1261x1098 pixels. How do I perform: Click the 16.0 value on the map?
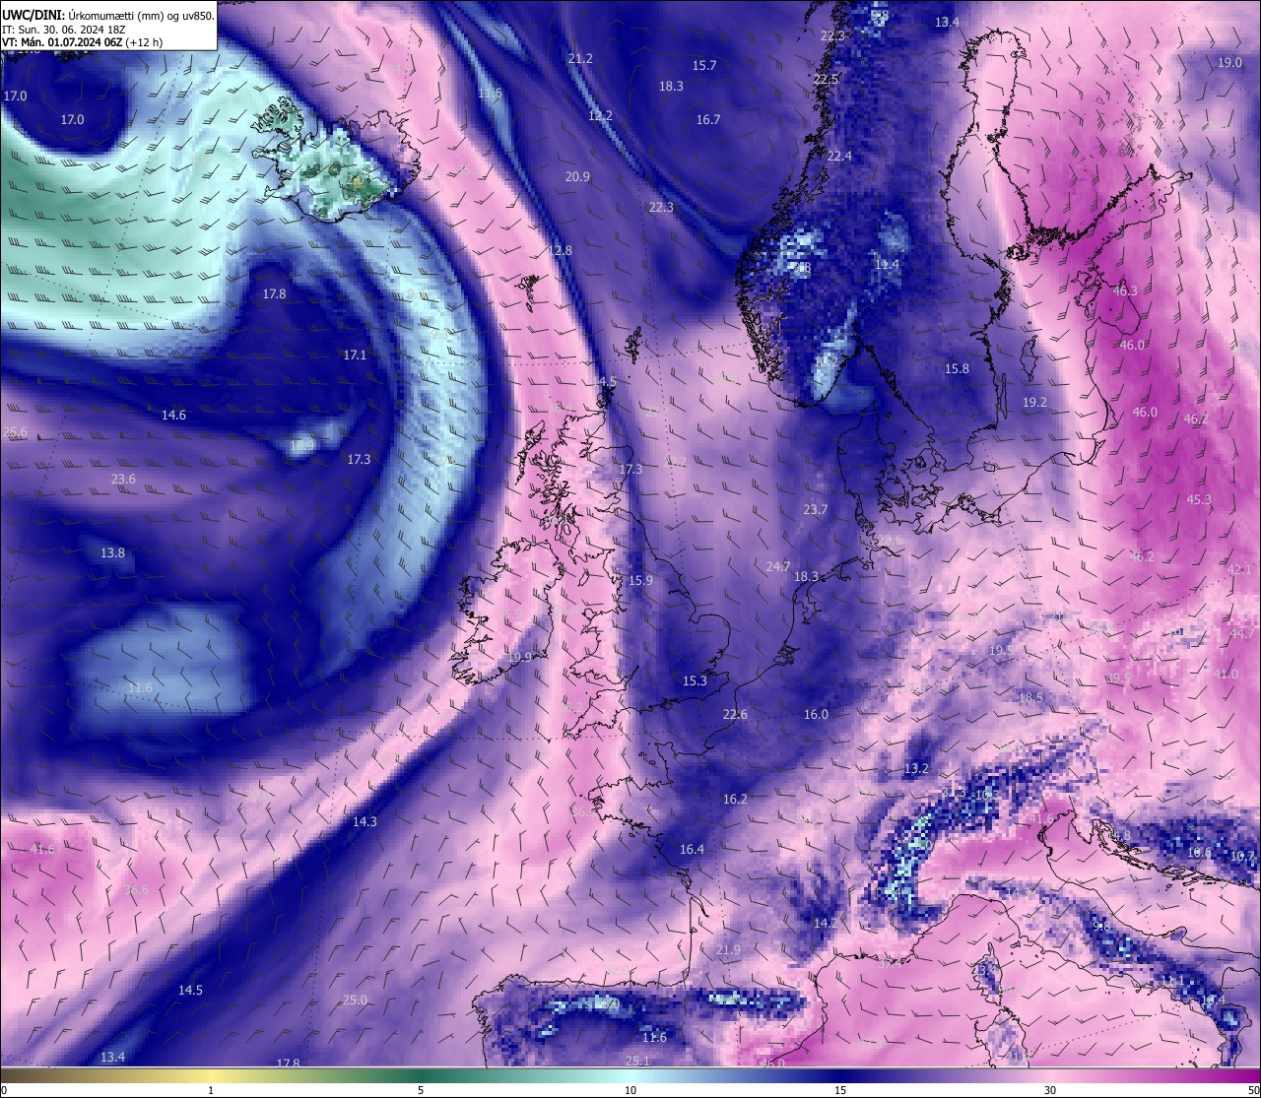click(x=816, y=714)
